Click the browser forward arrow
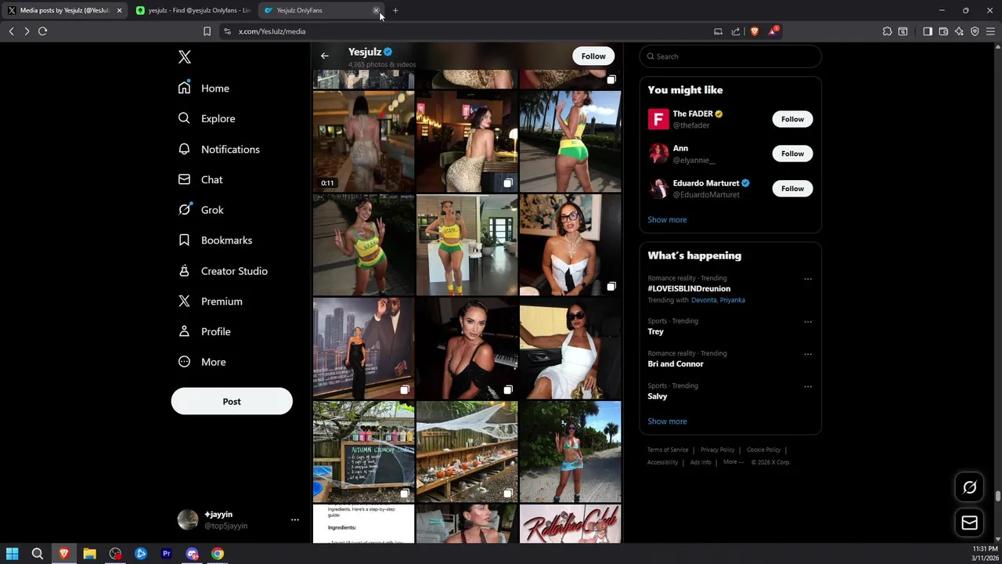This screenshot has height=564, width=1002. (27, 31)
